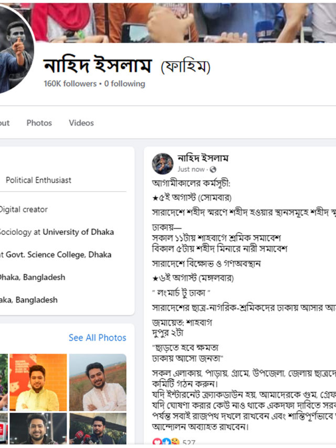Viewport: 336px width, 448px height.
Task: Open photo of man in white panjabi outdoors
Action: (x=98, y=382)
